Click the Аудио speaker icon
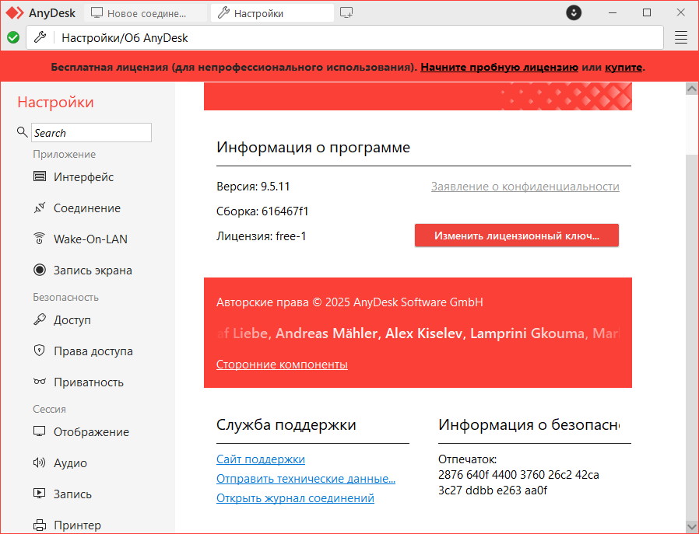The height and width of the screenshot is (534, 699). (x=40, y=462)
